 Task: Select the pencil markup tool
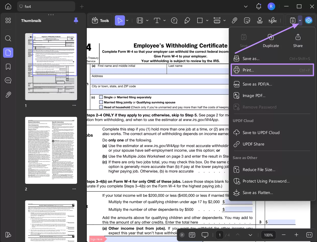(187, 20)
